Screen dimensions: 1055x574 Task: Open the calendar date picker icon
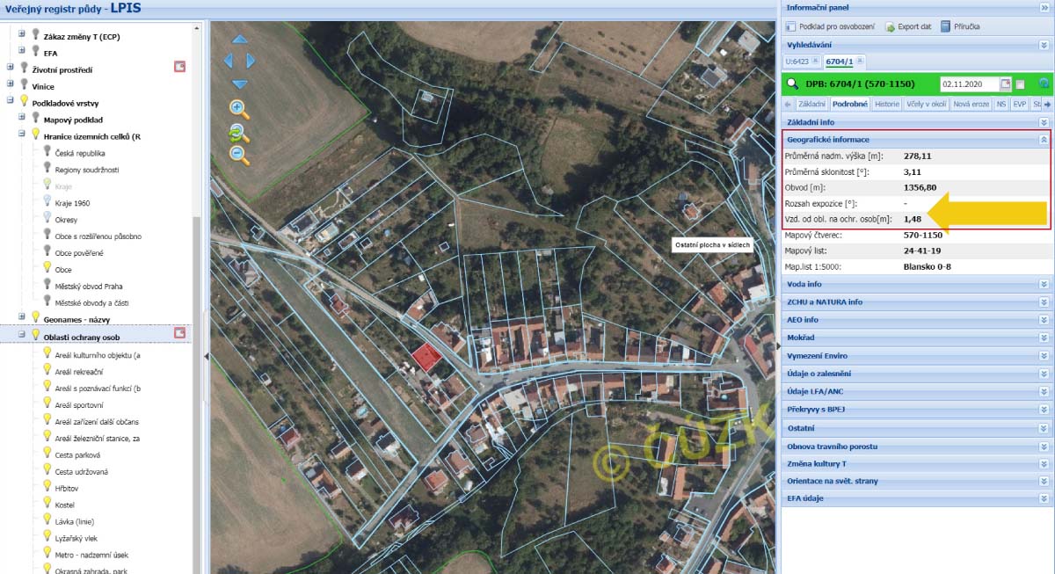click(x=1006, y=84)
